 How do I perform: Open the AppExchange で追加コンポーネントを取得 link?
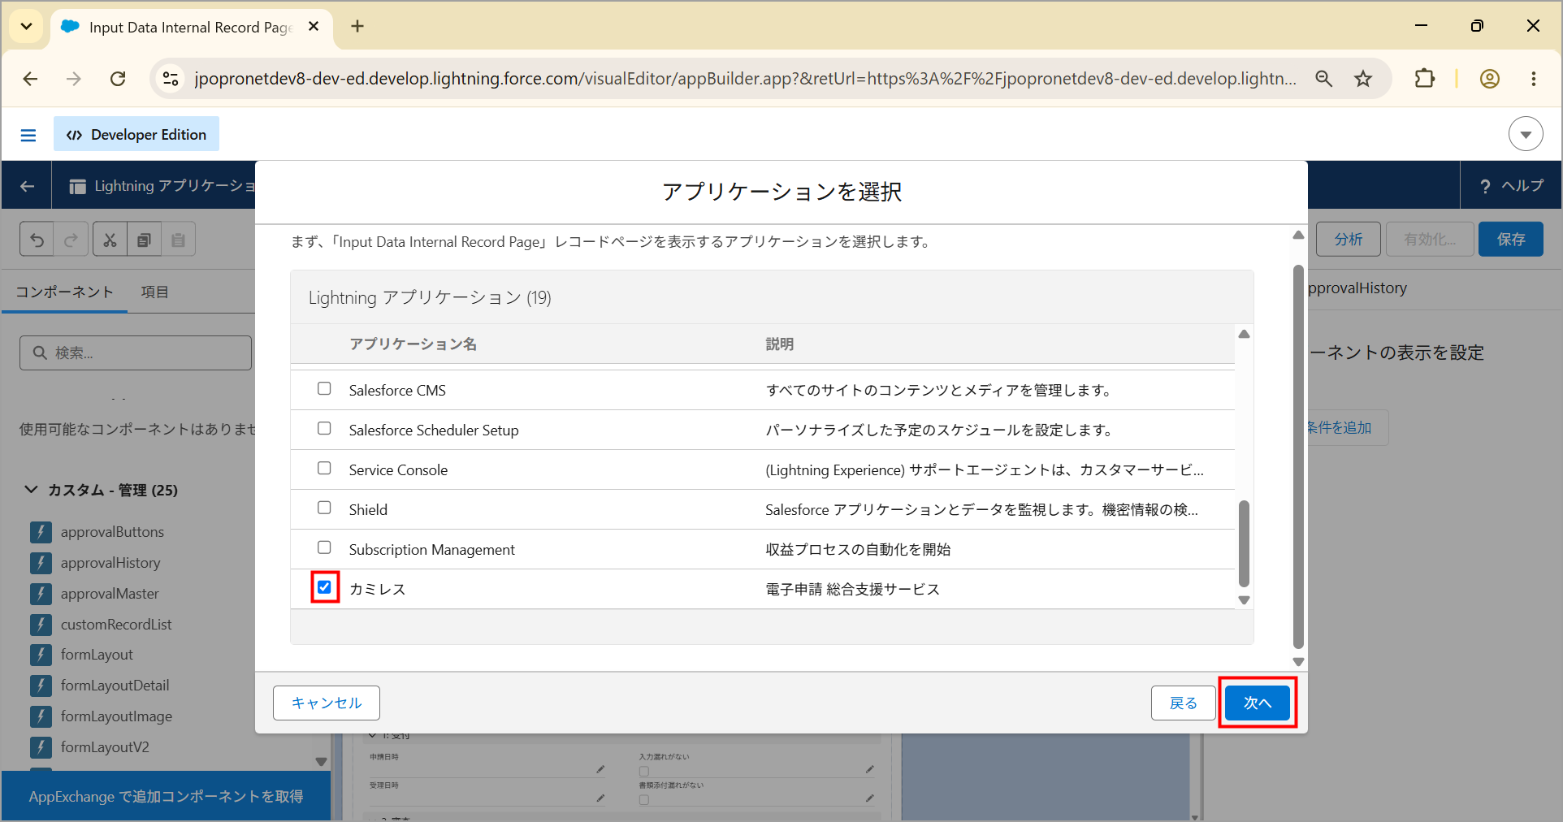pos(167,796)
